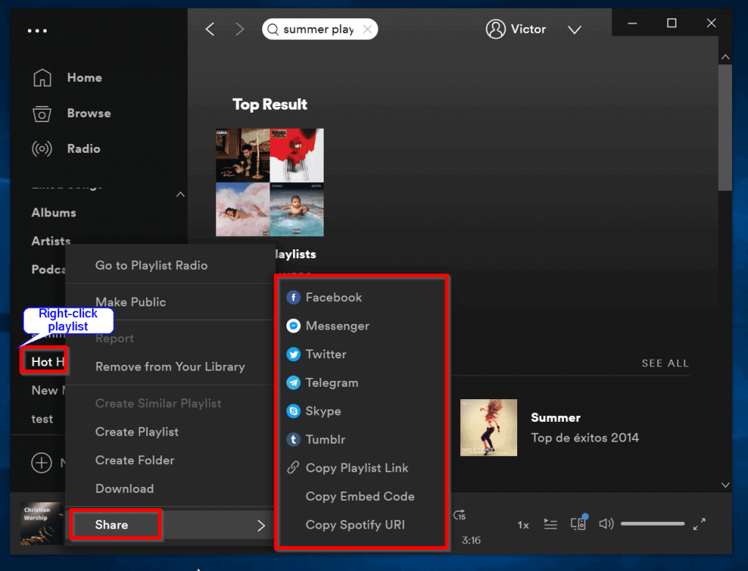The height and width of the screenshot is (571, 748).
Task: Go back with the left arrow
Action: click(x=210, y=29)
